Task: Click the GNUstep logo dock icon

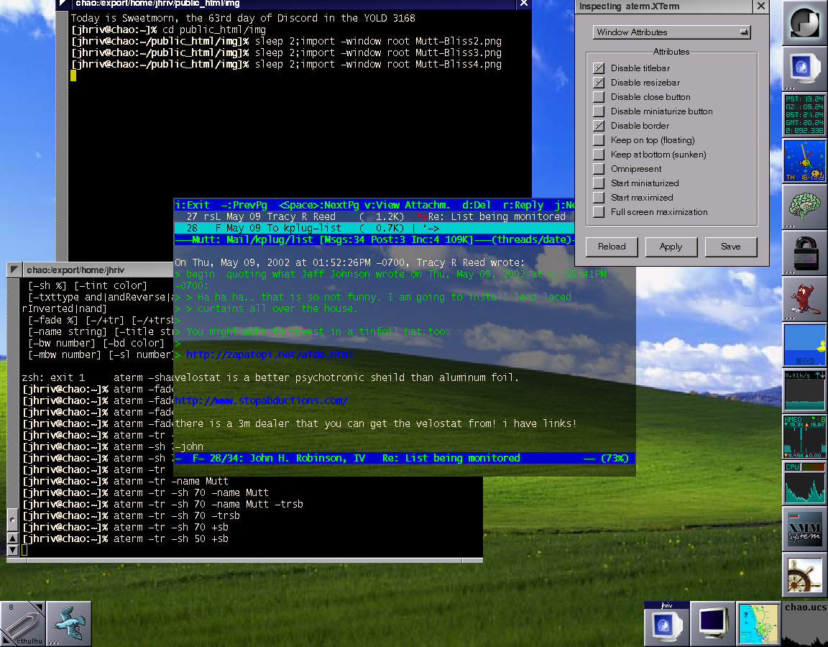Action: point(804,22)
